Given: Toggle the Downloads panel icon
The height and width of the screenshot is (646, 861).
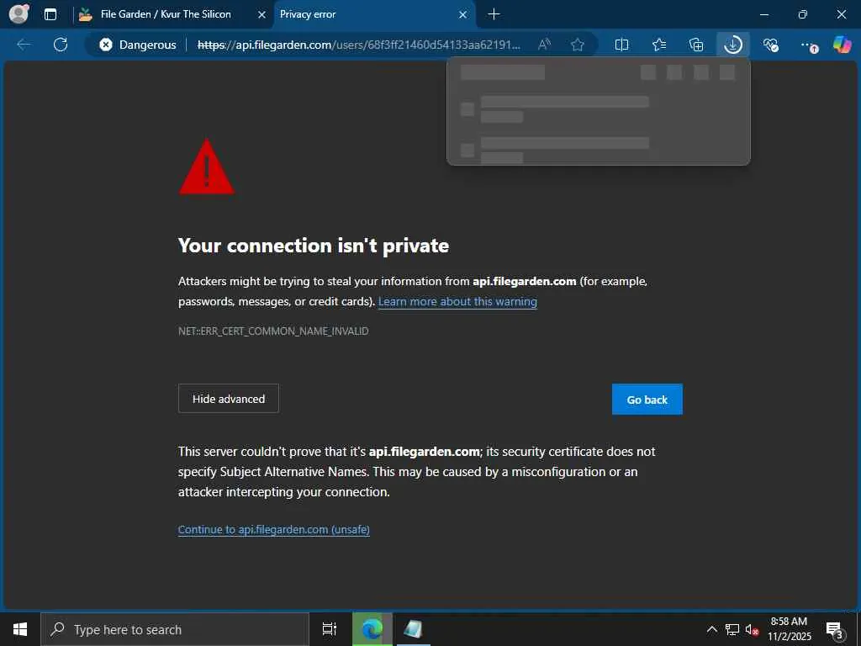Looking at the screenshot, I should (733, 45).
